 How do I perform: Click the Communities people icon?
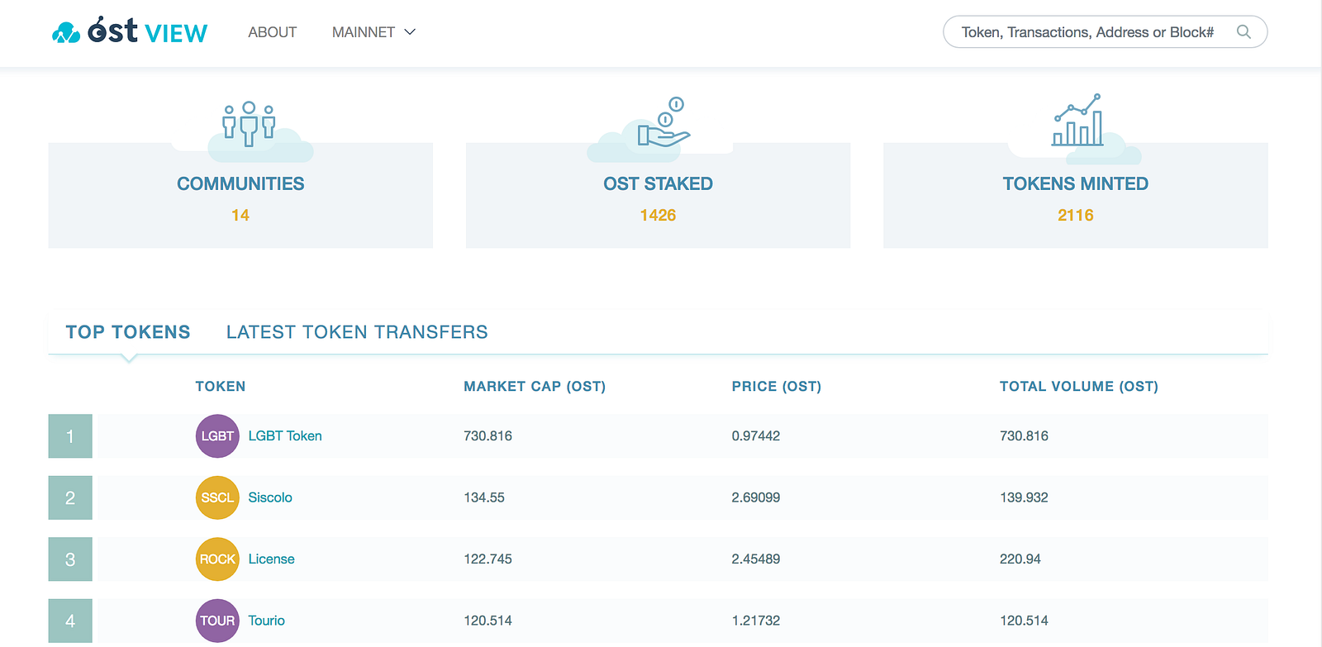click(x=249, y=124)
